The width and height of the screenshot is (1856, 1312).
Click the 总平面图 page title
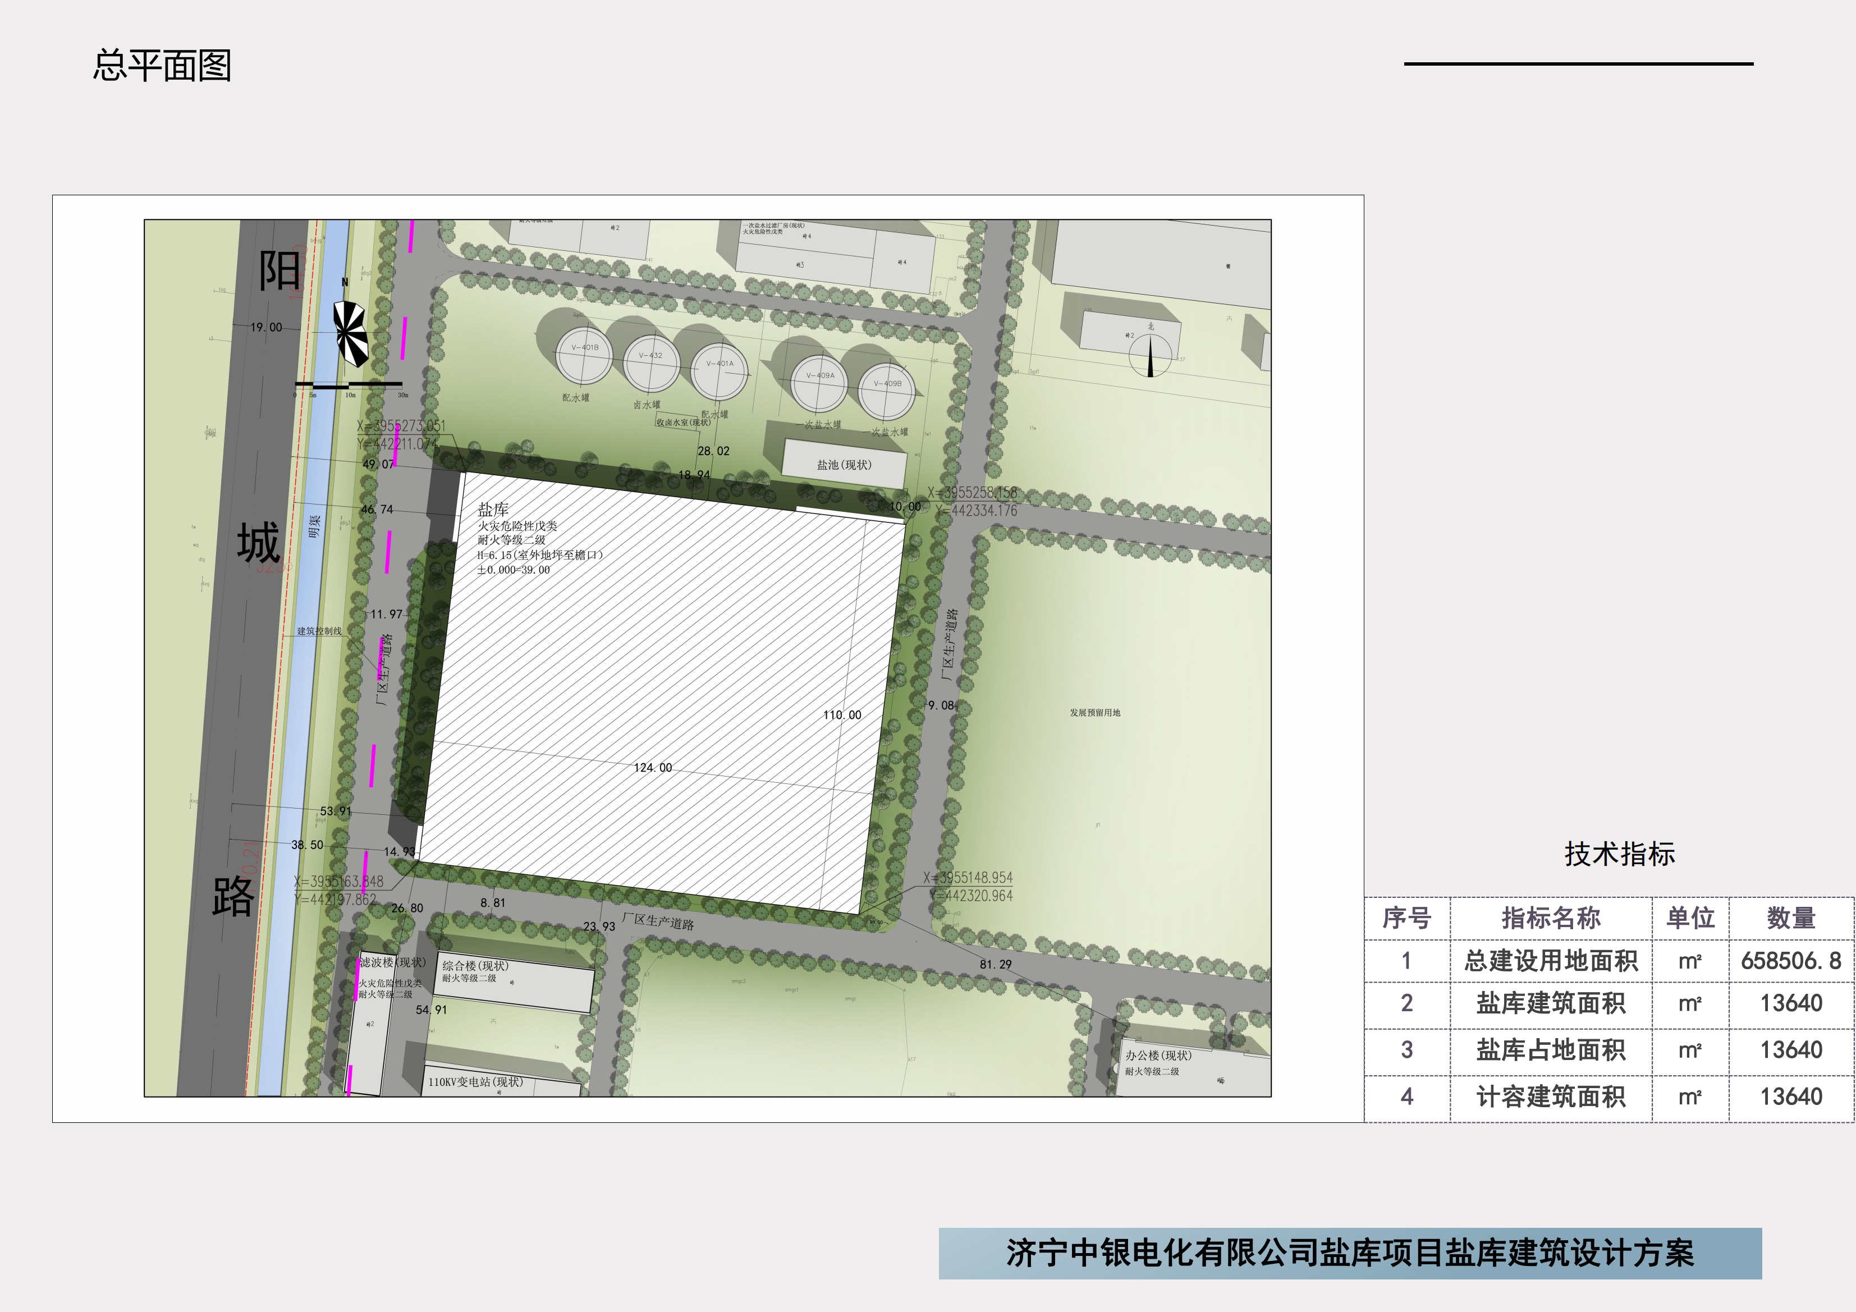click(x=162, y=66)
